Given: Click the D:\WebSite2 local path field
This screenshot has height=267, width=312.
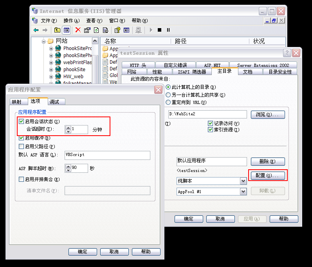Looking at the screenshot, I should coord(207,114).
